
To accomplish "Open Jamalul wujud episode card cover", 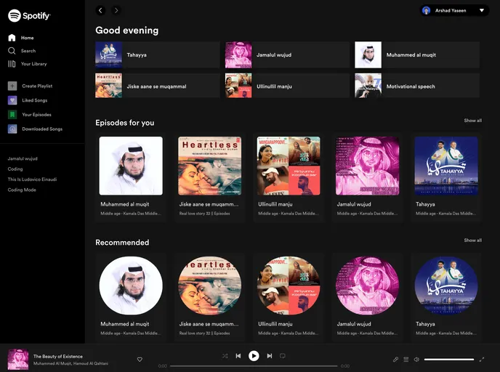I will pyautogui.click(x=367, y=166).
